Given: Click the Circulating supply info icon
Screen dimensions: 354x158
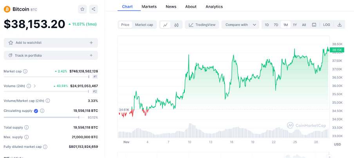Looking at the screenshot, I should click(x=42, y=111).
